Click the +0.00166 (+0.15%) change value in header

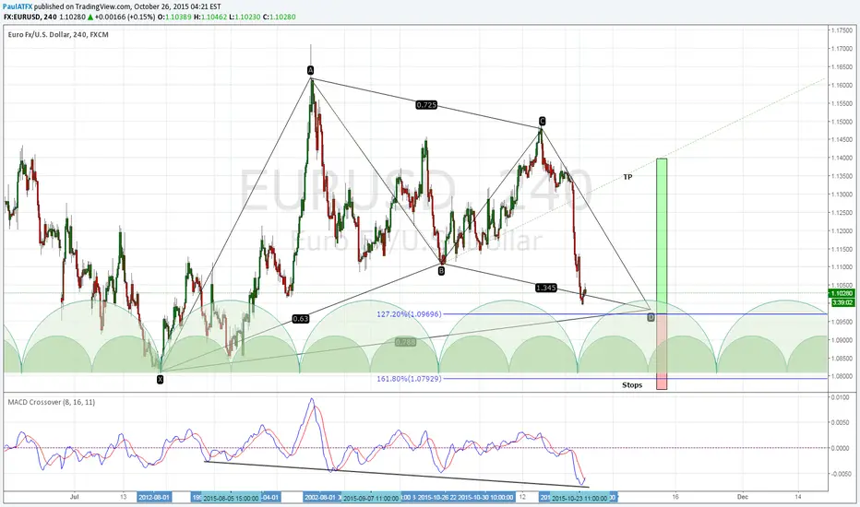click(125, 17)
